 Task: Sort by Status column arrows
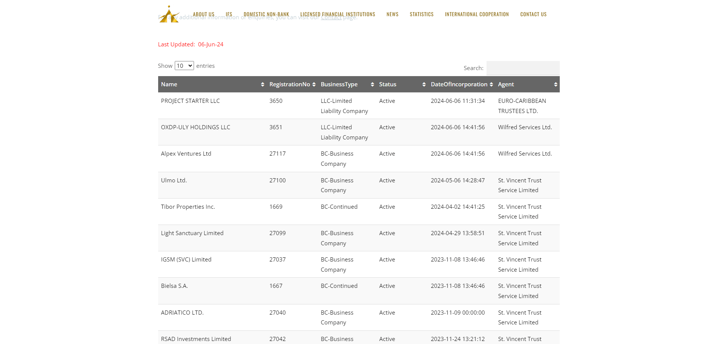coord(424,84)
